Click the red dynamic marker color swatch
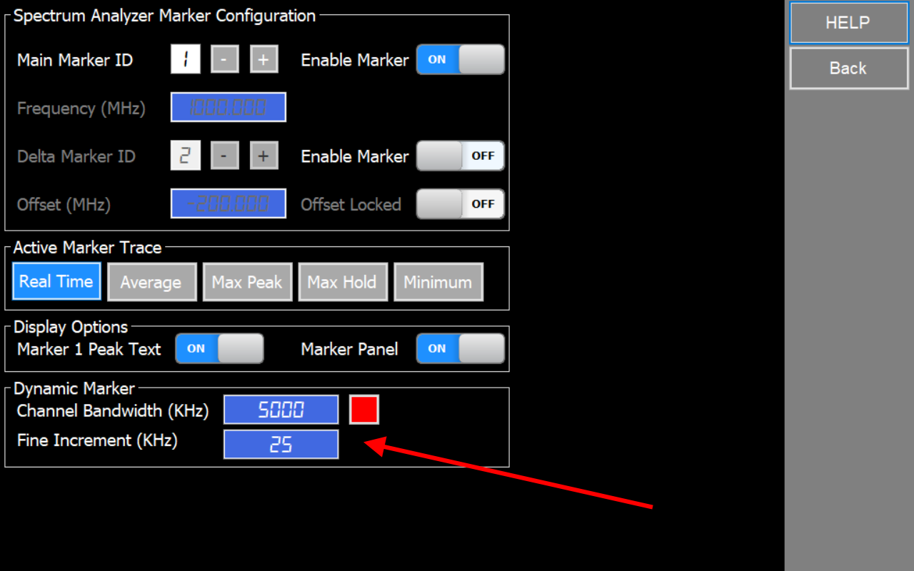914x571 pixels. [x=364, y=410]
